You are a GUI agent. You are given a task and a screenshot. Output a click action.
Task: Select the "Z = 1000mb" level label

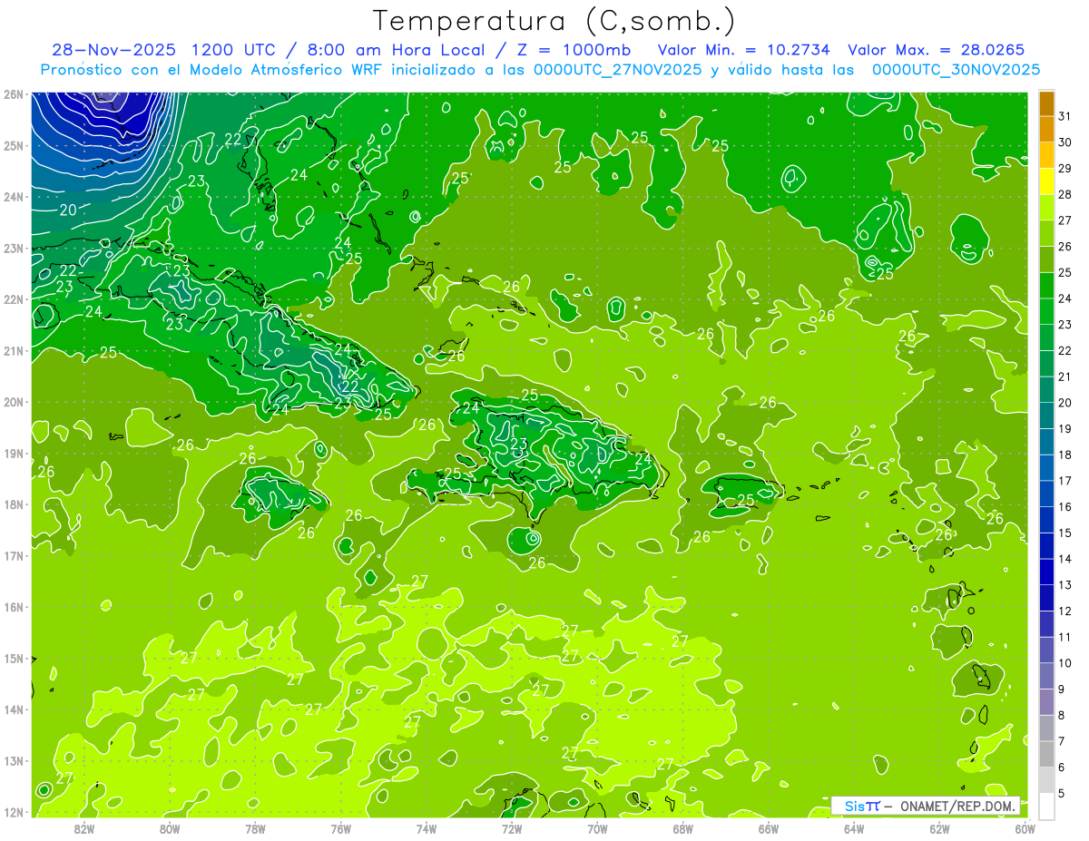574,50
